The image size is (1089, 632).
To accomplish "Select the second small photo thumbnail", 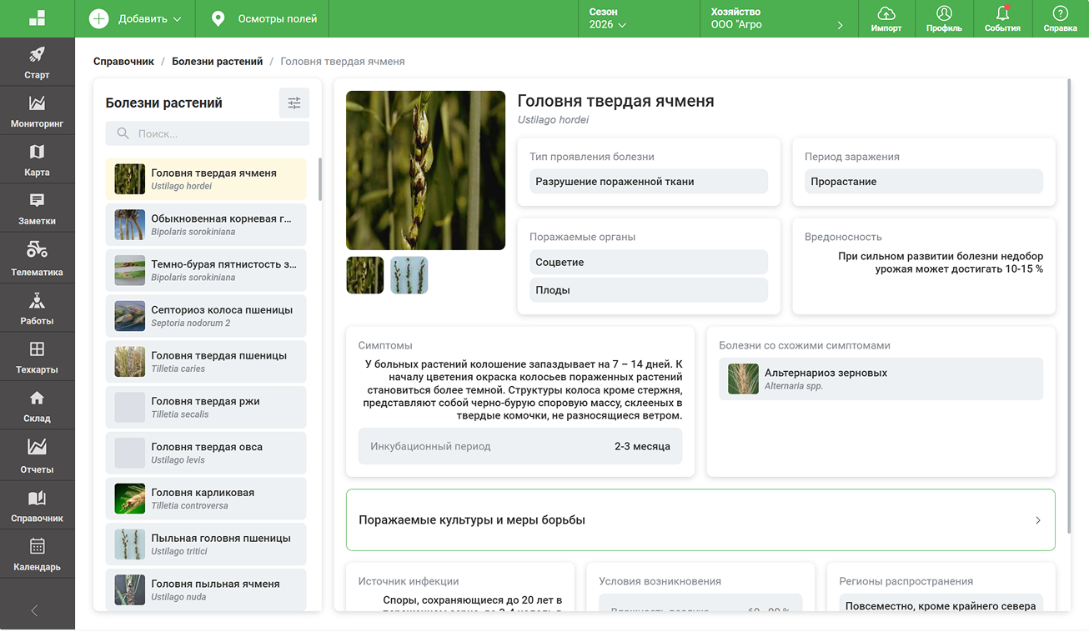I will [409, 275].
